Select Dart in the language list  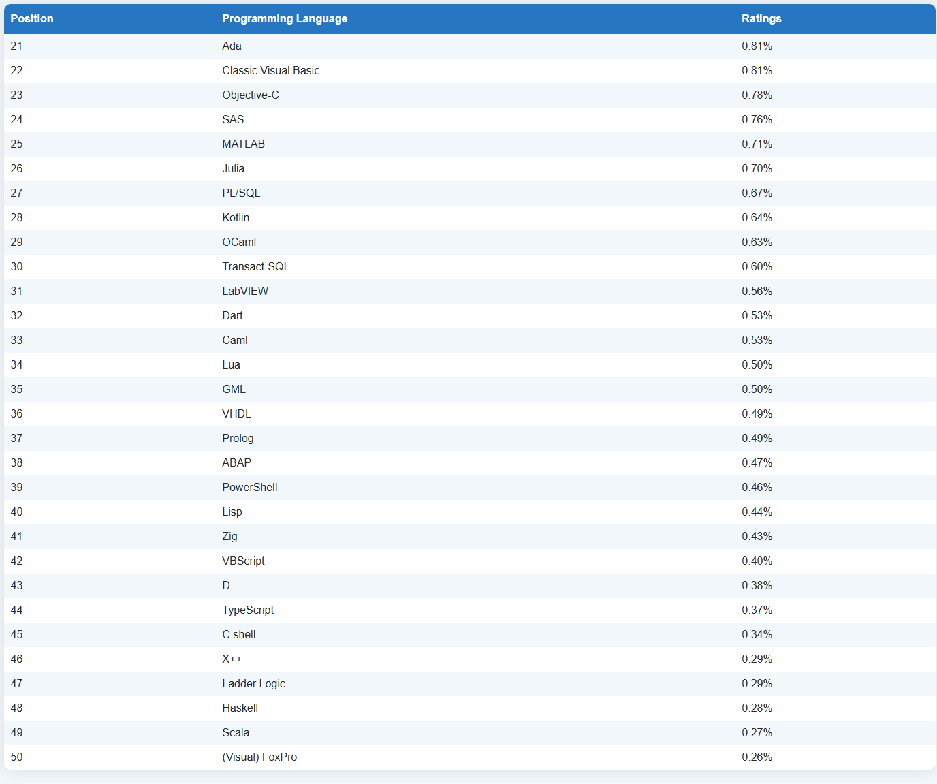232,315
